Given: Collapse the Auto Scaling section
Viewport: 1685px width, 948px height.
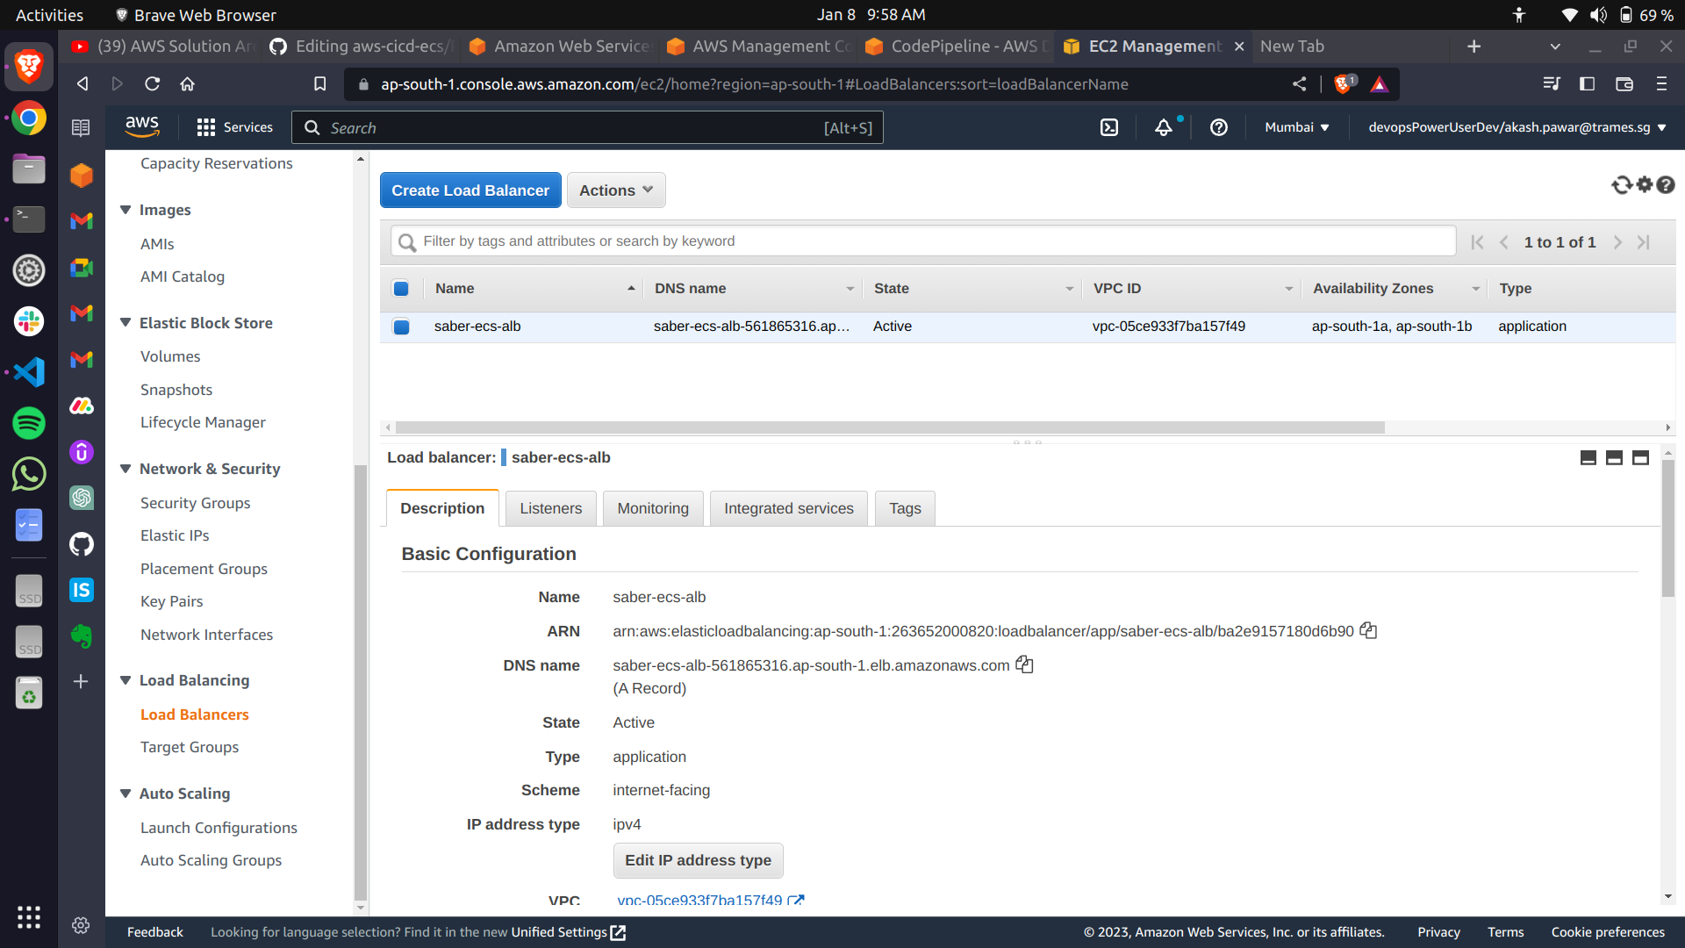Looking at the screenshot, I should (125, 793).
